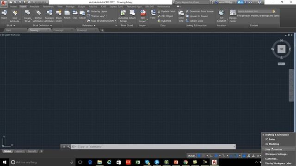Viewport: 296px width, 166px height.
Task: Open the Block Editor
Action: [59, 16]
